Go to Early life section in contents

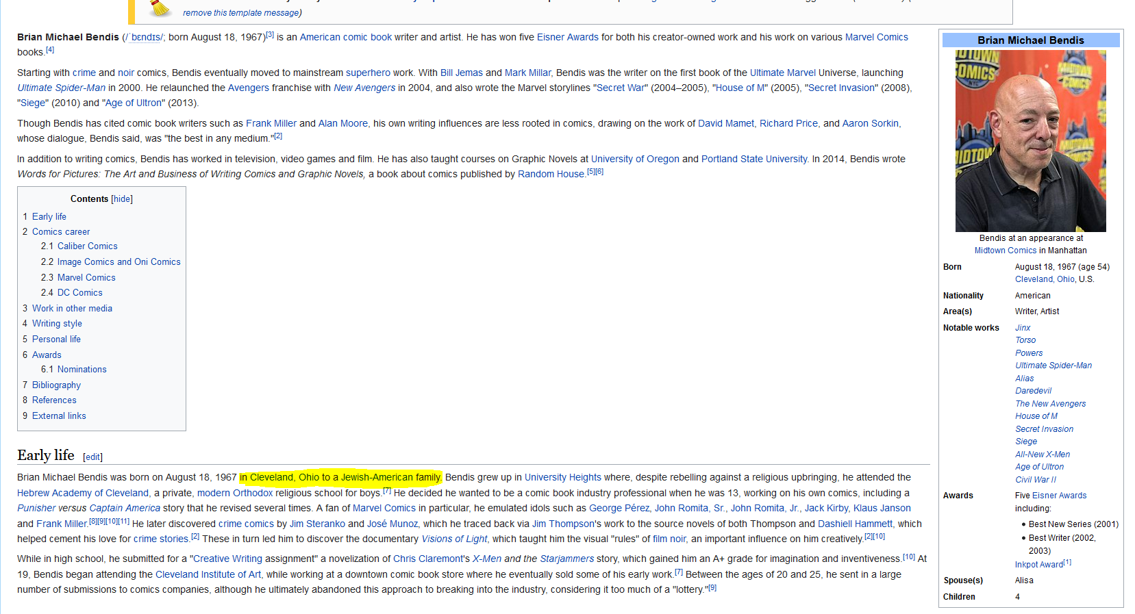tap(49, 217)
